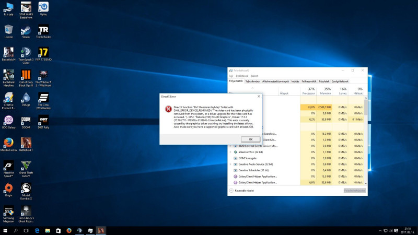Open the Szolgáltatások tab
Viewport: 418px width, 235px height.
tap(341, 81)
